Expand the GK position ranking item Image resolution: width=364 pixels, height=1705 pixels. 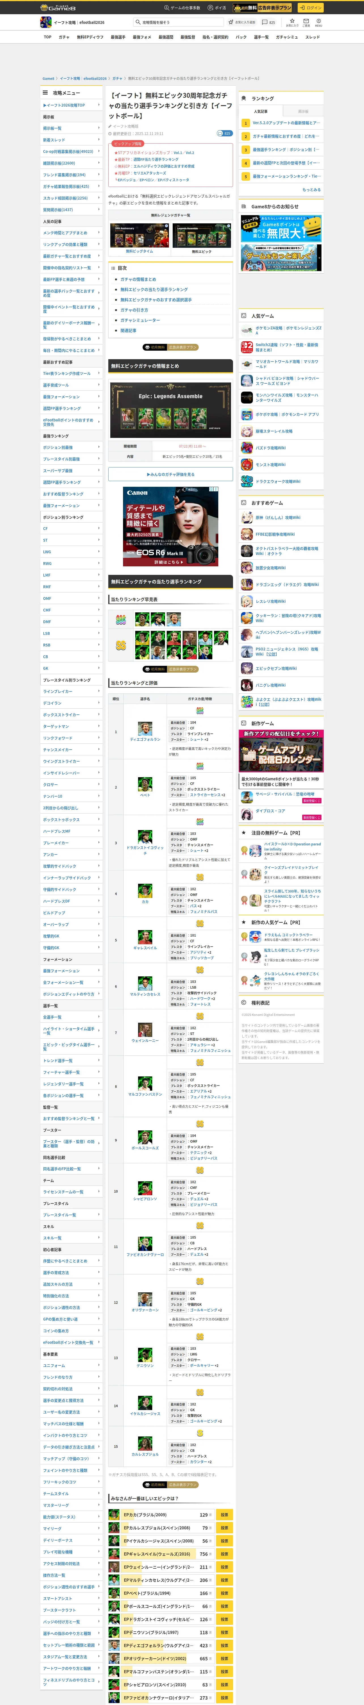71,668
